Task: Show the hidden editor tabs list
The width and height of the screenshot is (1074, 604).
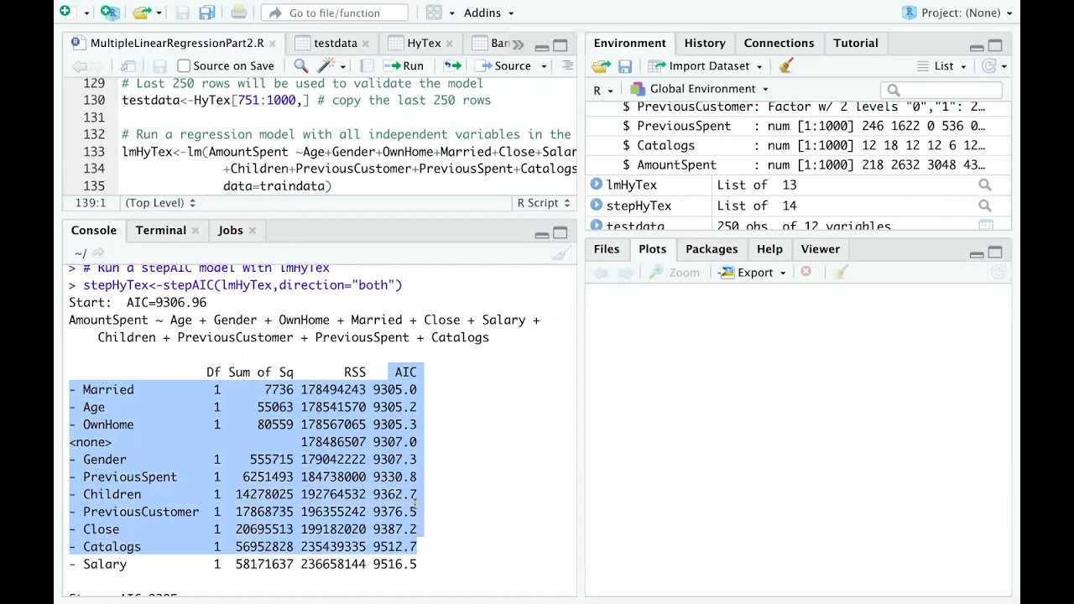Action: pos(518,44)
